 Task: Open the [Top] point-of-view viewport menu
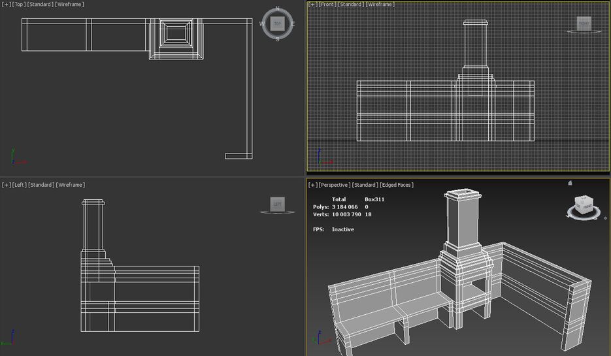point(18,5)
